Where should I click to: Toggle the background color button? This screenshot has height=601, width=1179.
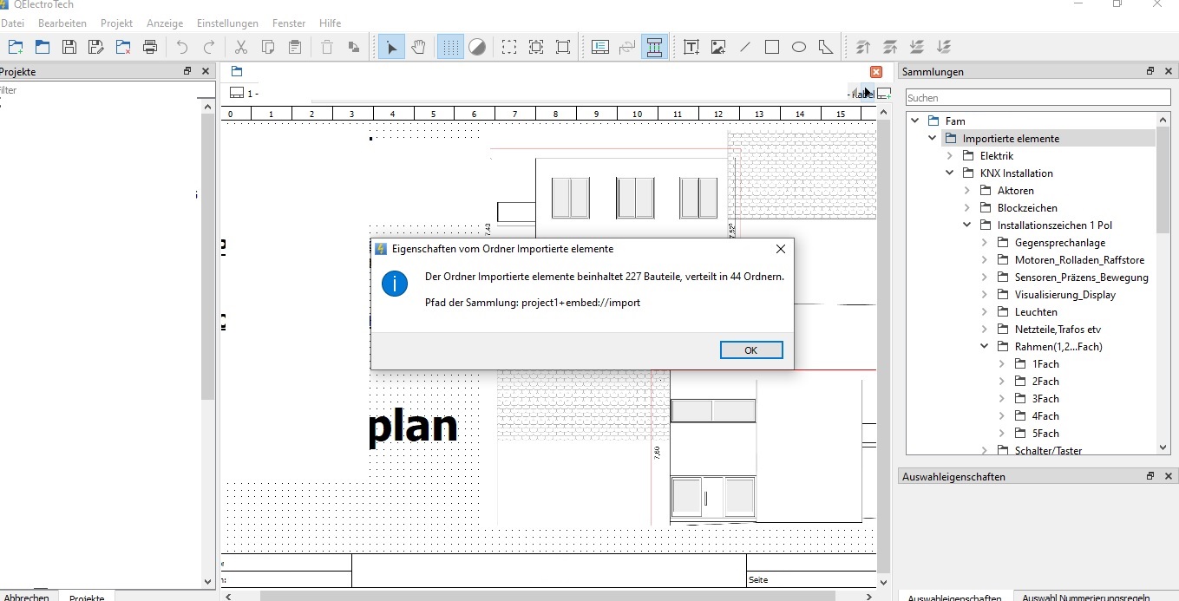[477, 47]
